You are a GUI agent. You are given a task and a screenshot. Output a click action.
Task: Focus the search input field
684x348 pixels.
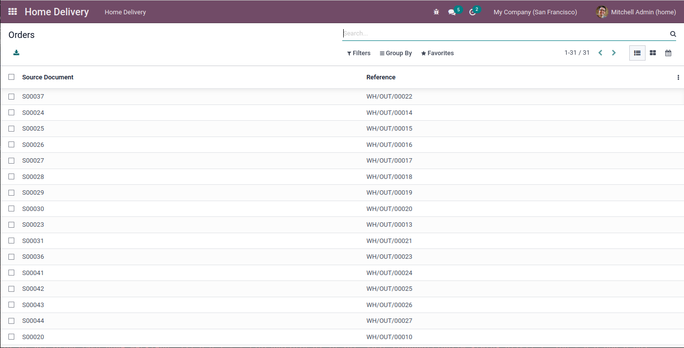pyautogui.click(x=505, y=34)
